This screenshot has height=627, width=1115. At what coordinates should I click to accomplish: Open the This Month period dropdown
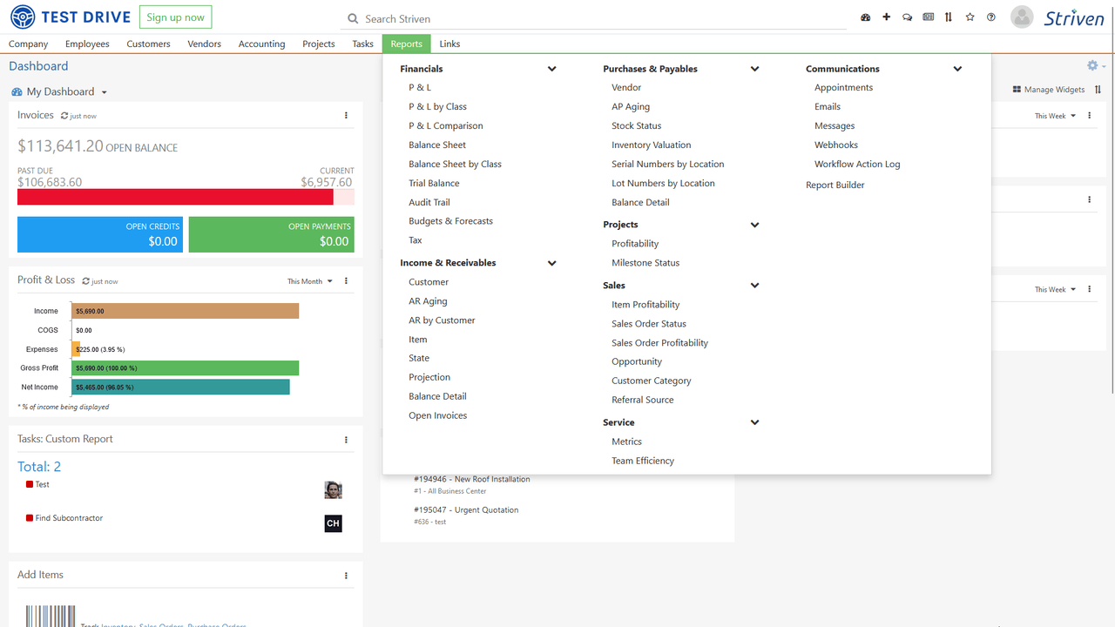point(309,281)
